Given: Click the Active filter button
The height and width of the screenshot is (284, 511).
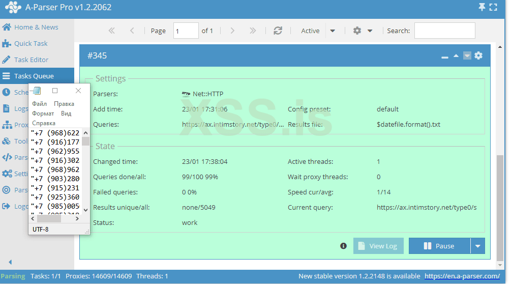Looking at the screenshot, I should [x=310, y=31].
